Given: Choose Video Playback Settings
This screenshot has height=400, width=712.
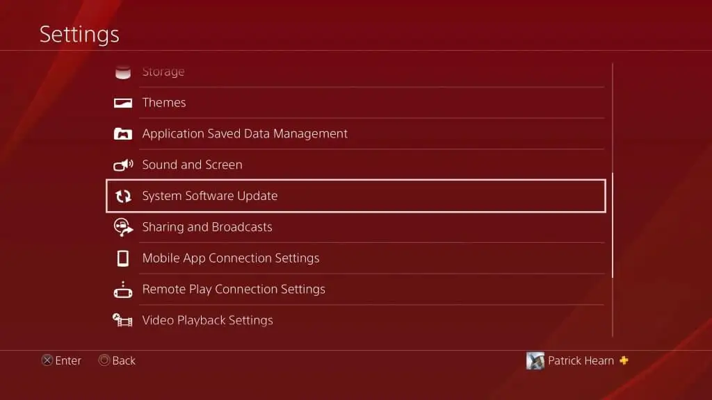Looking at the screenshot, I should (355, 320).
